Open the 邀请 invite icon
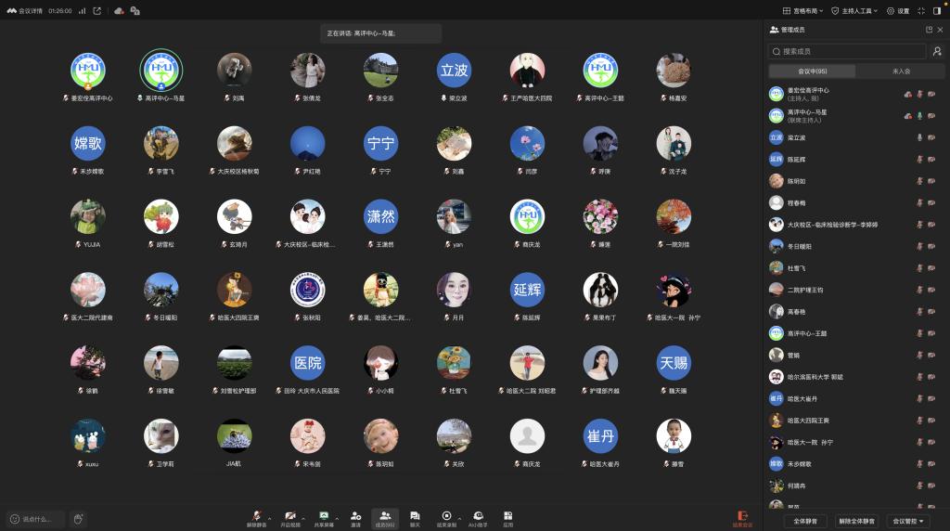The image size is (950, 531). 355,515
